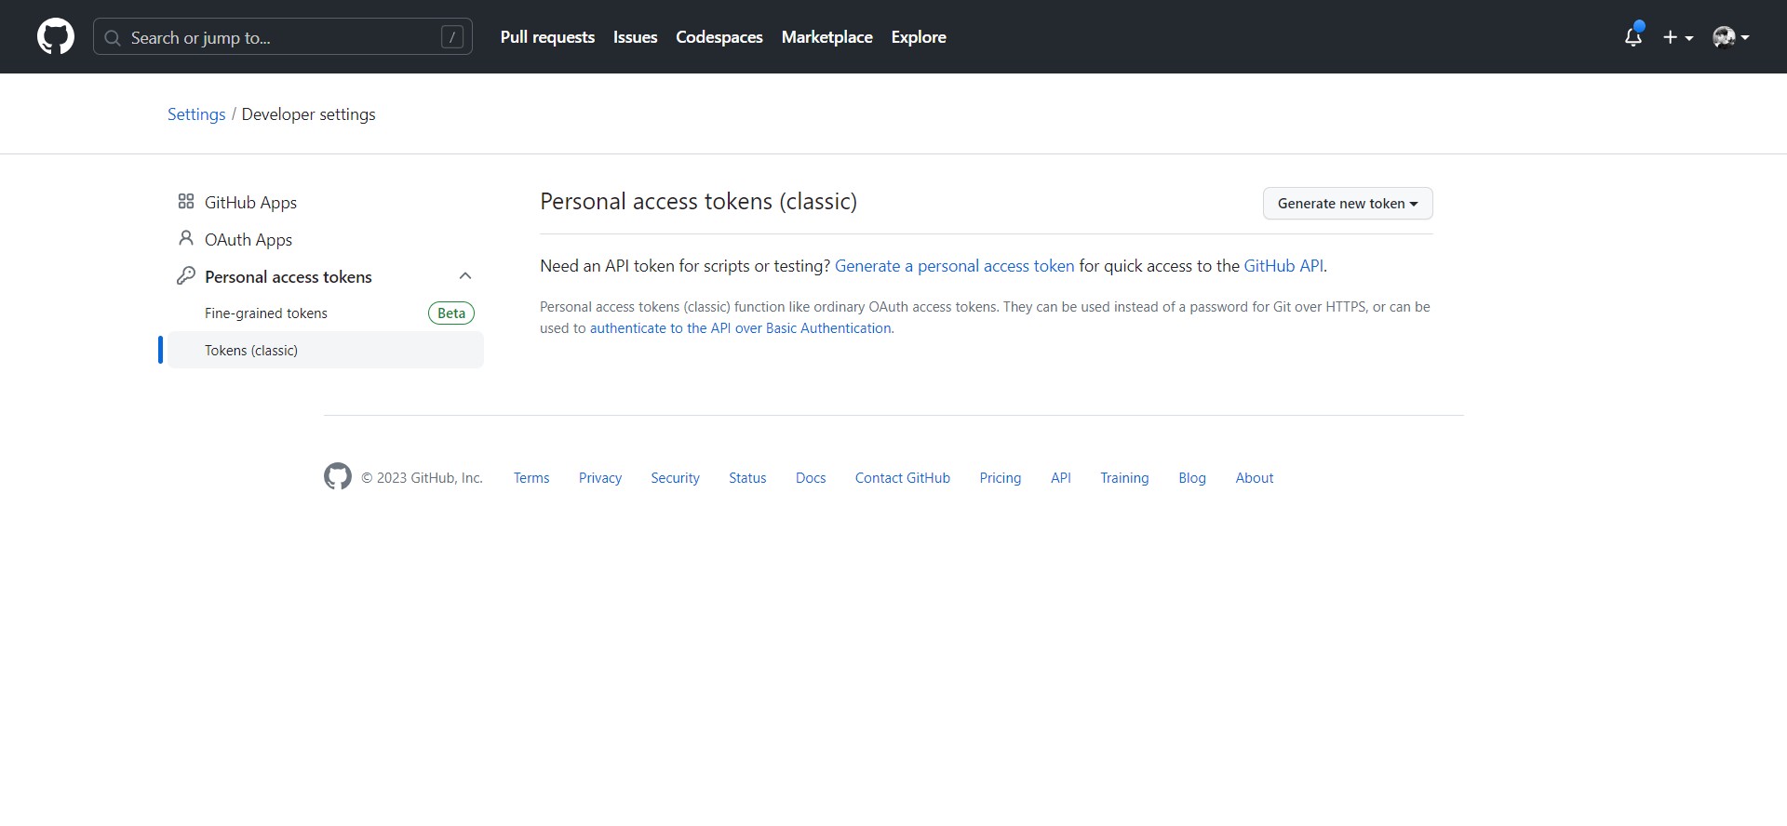Open Codespaces from the header

click(x=719, y=37)
